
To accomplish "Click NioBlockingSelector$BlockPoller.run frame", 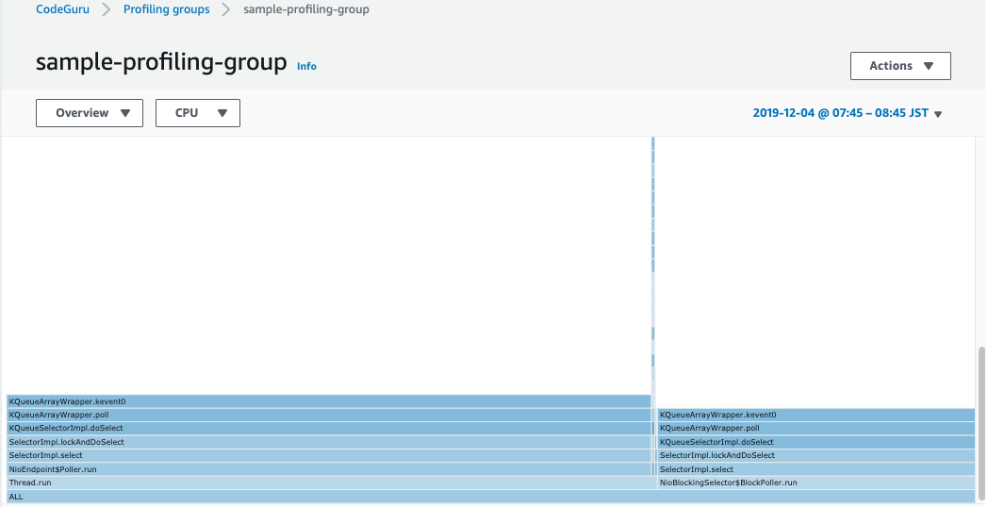I will pyautogui.click(x=815, y=482).
